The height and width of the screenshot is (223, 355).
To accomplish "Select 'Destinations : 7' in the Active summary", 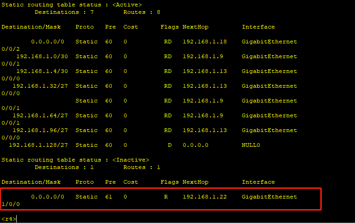I will (x=64, y=12).
